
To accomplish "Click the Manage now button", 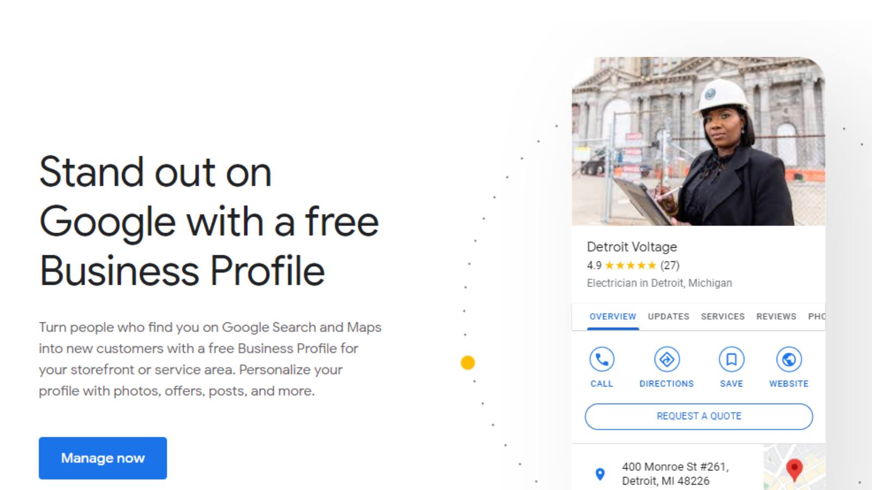I will click(102, 458).
